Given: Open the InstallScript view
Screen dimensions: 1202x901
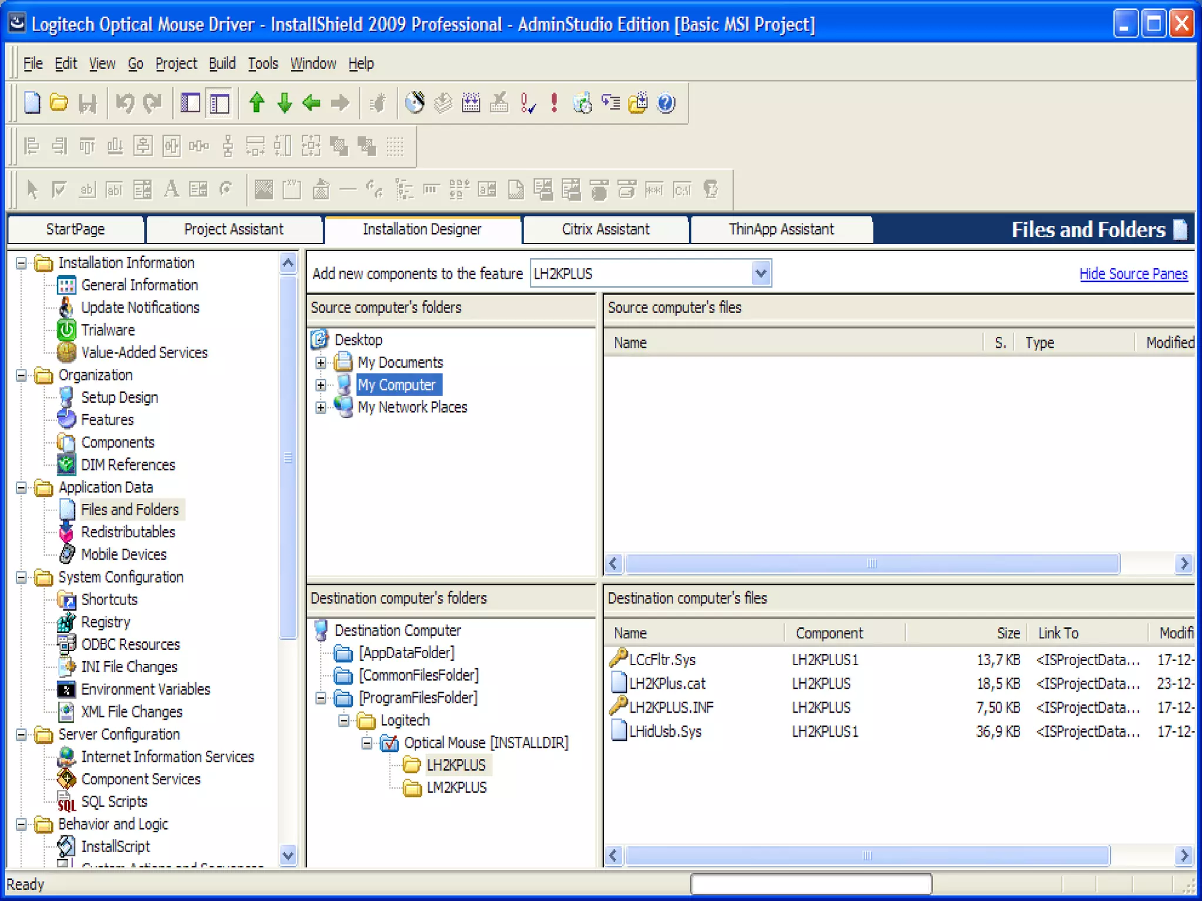Looking at the screenshot, I should point(116,846).
